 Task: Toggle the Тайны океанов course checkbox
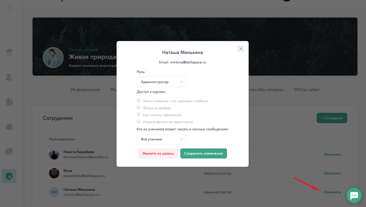139,101
